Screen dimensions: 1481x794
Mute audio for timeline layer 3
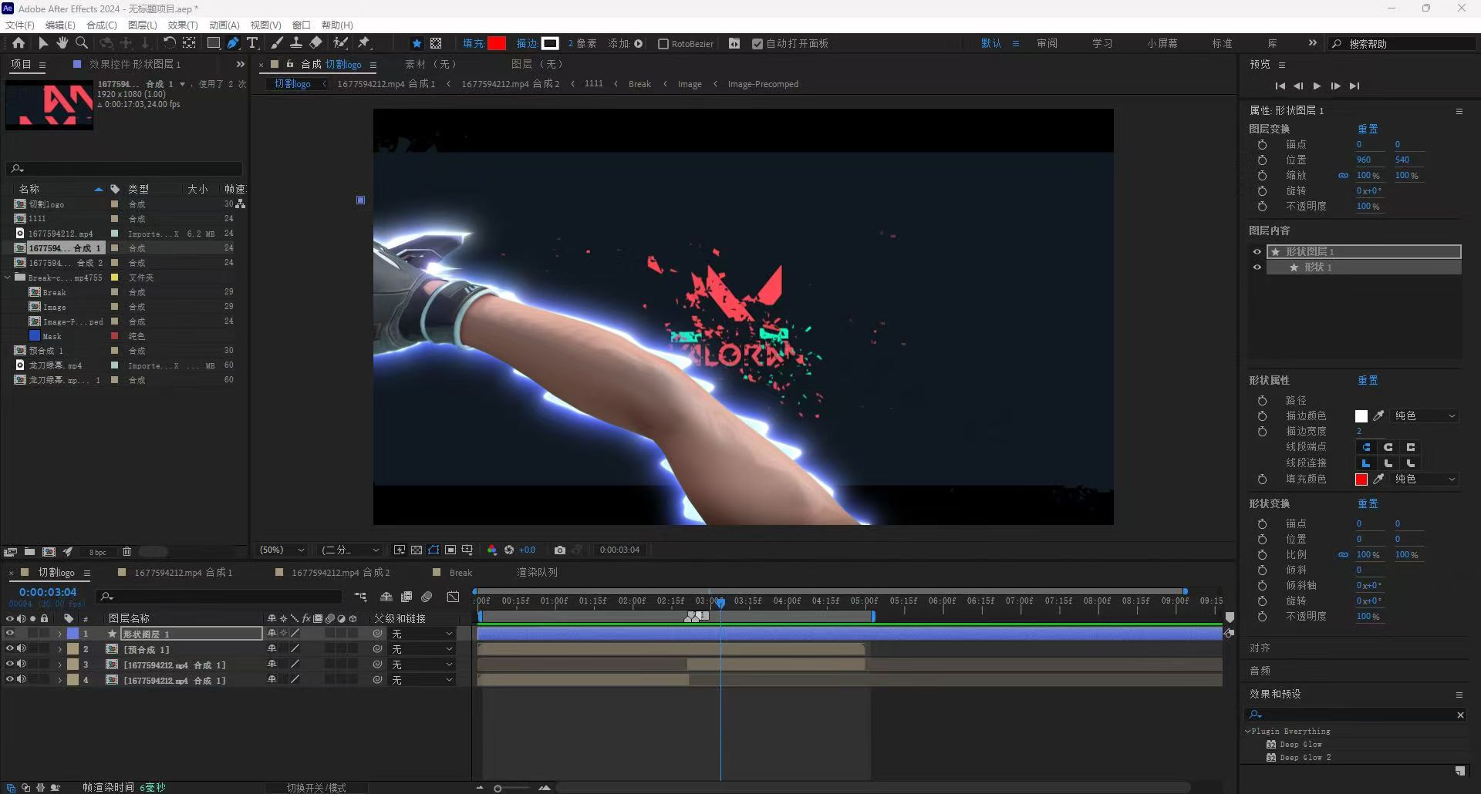coord(22,664)
